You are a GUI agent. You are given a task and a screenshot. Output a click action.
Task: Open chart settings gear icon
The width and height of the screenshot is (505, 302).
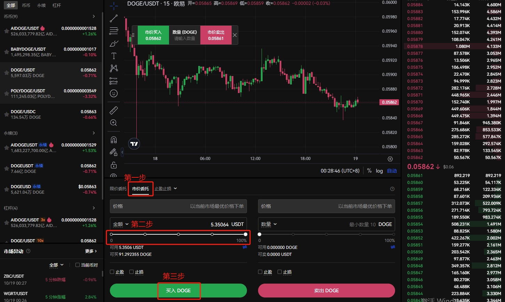390,159
